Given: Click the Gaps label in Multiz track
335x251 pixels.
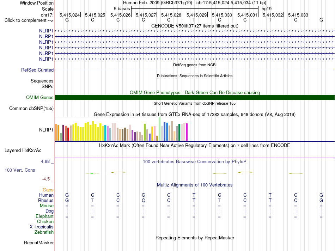Looking at the screenshot, I should 48,190.
